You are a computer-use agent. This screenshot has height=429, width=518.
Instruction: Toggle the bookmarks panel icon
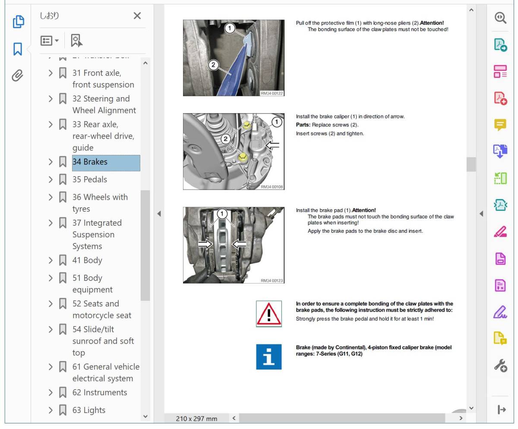click(18, 49)
